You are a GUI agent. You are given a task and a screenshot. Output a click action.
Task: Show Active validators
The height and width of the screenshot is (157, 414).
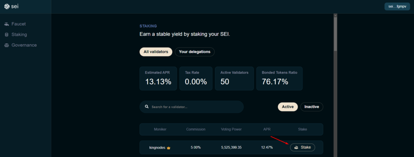[x=288, y=107]
